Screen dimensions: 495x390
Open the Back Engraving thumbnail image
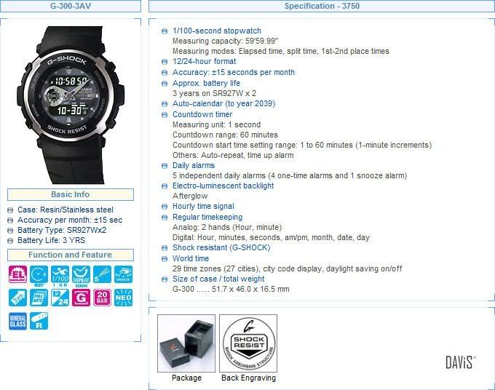pos(248,343)
